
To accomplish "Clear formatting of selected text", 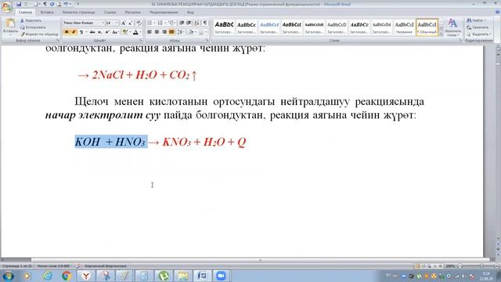I will pos(139,23).
